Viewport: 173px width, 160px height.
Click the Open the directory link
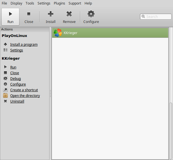(x=25, y=96)
